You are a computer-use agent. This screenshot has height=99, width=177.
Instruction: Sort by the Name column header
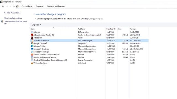(x=33, y=29)
